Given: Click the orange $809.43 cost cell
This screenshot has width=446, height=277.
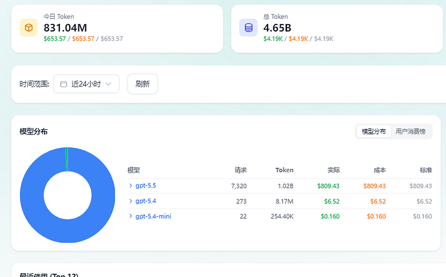Looking at the screenshot, I should tap(375, 186).
